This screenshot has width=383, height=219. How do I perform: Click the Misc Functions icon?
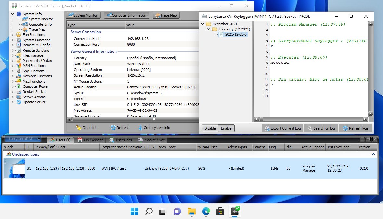(19, 81)
